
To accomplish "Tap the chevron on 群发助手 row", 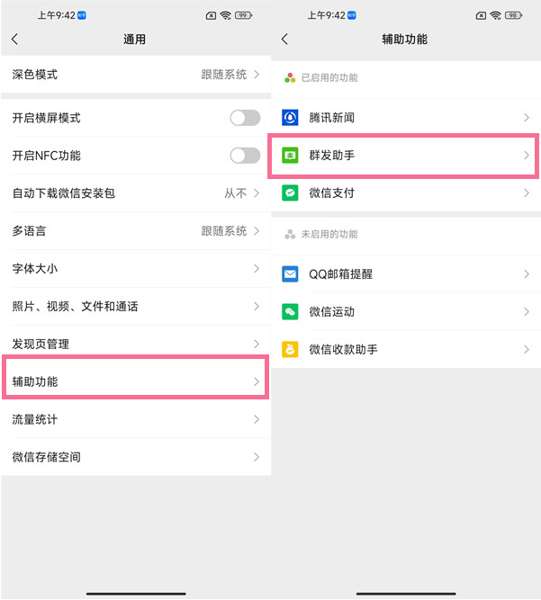I will click(x=527, y=156).
